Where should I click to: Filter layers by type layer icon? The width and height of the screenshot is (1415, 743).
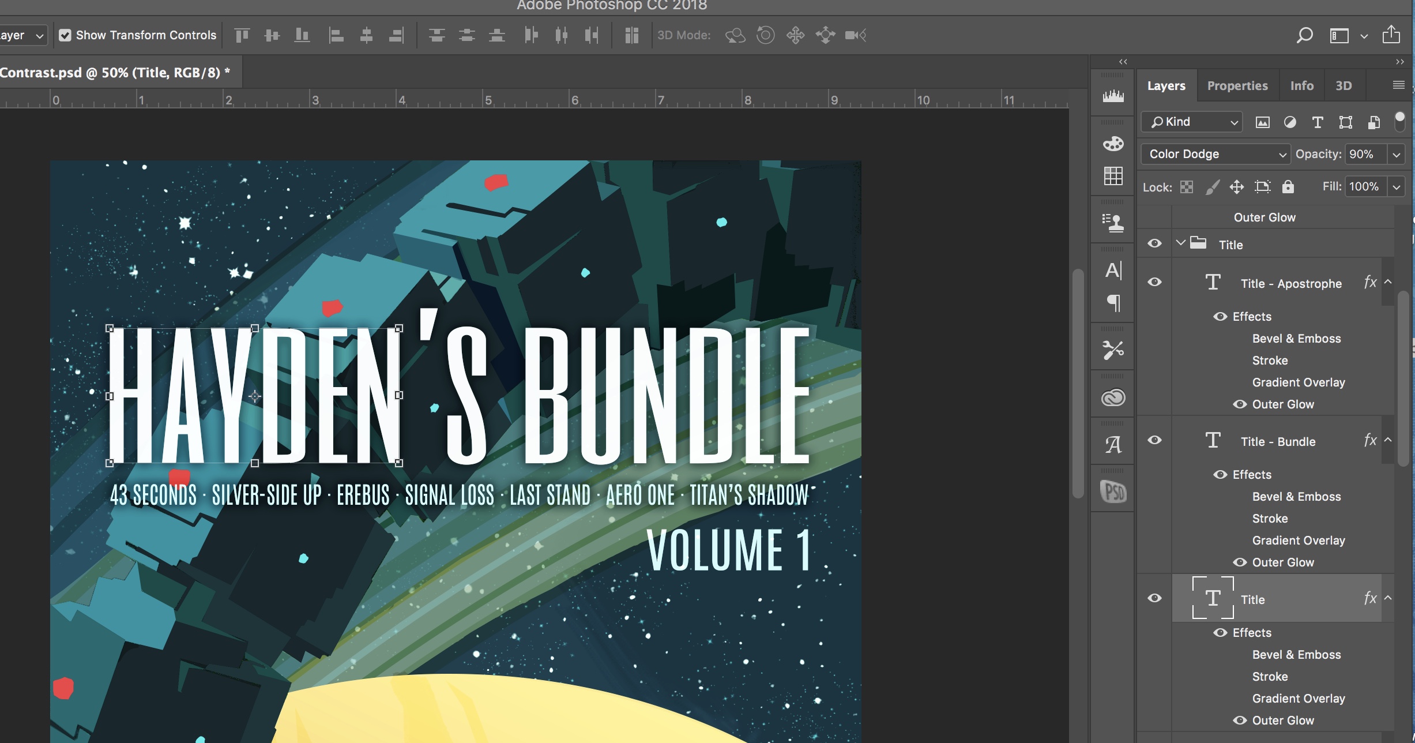[1318, 122]
